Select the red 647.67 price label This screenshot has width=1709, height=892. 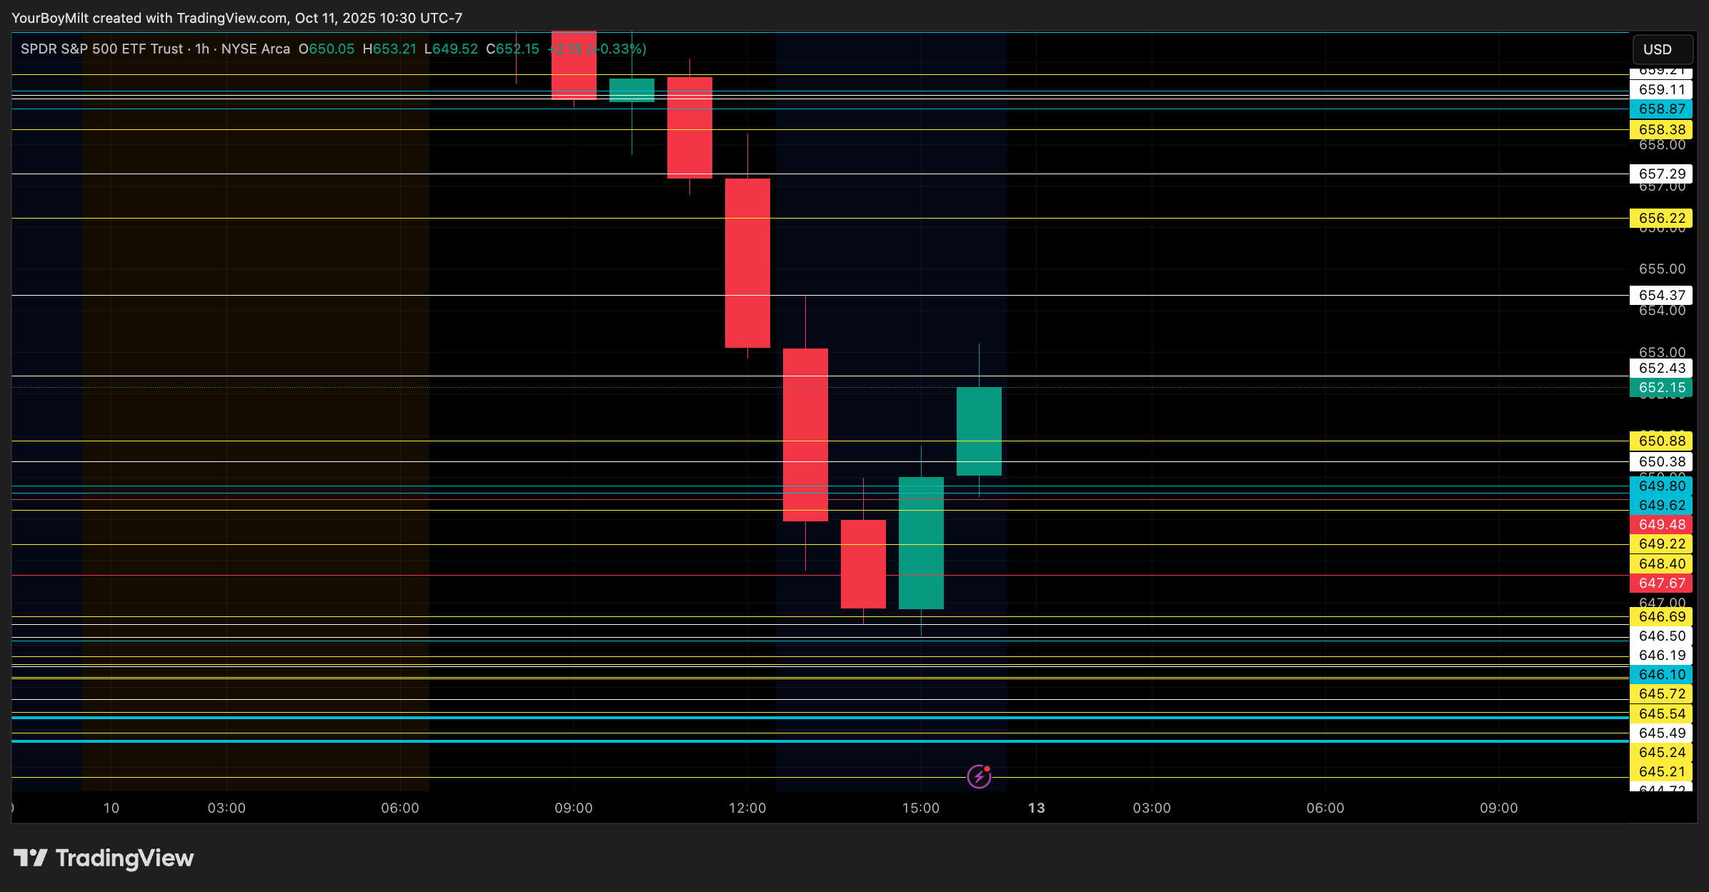coord(1661,583)
